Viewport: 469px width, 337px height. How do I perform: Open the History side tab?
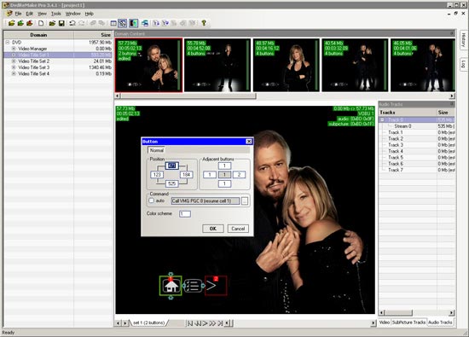pos(463,40)
